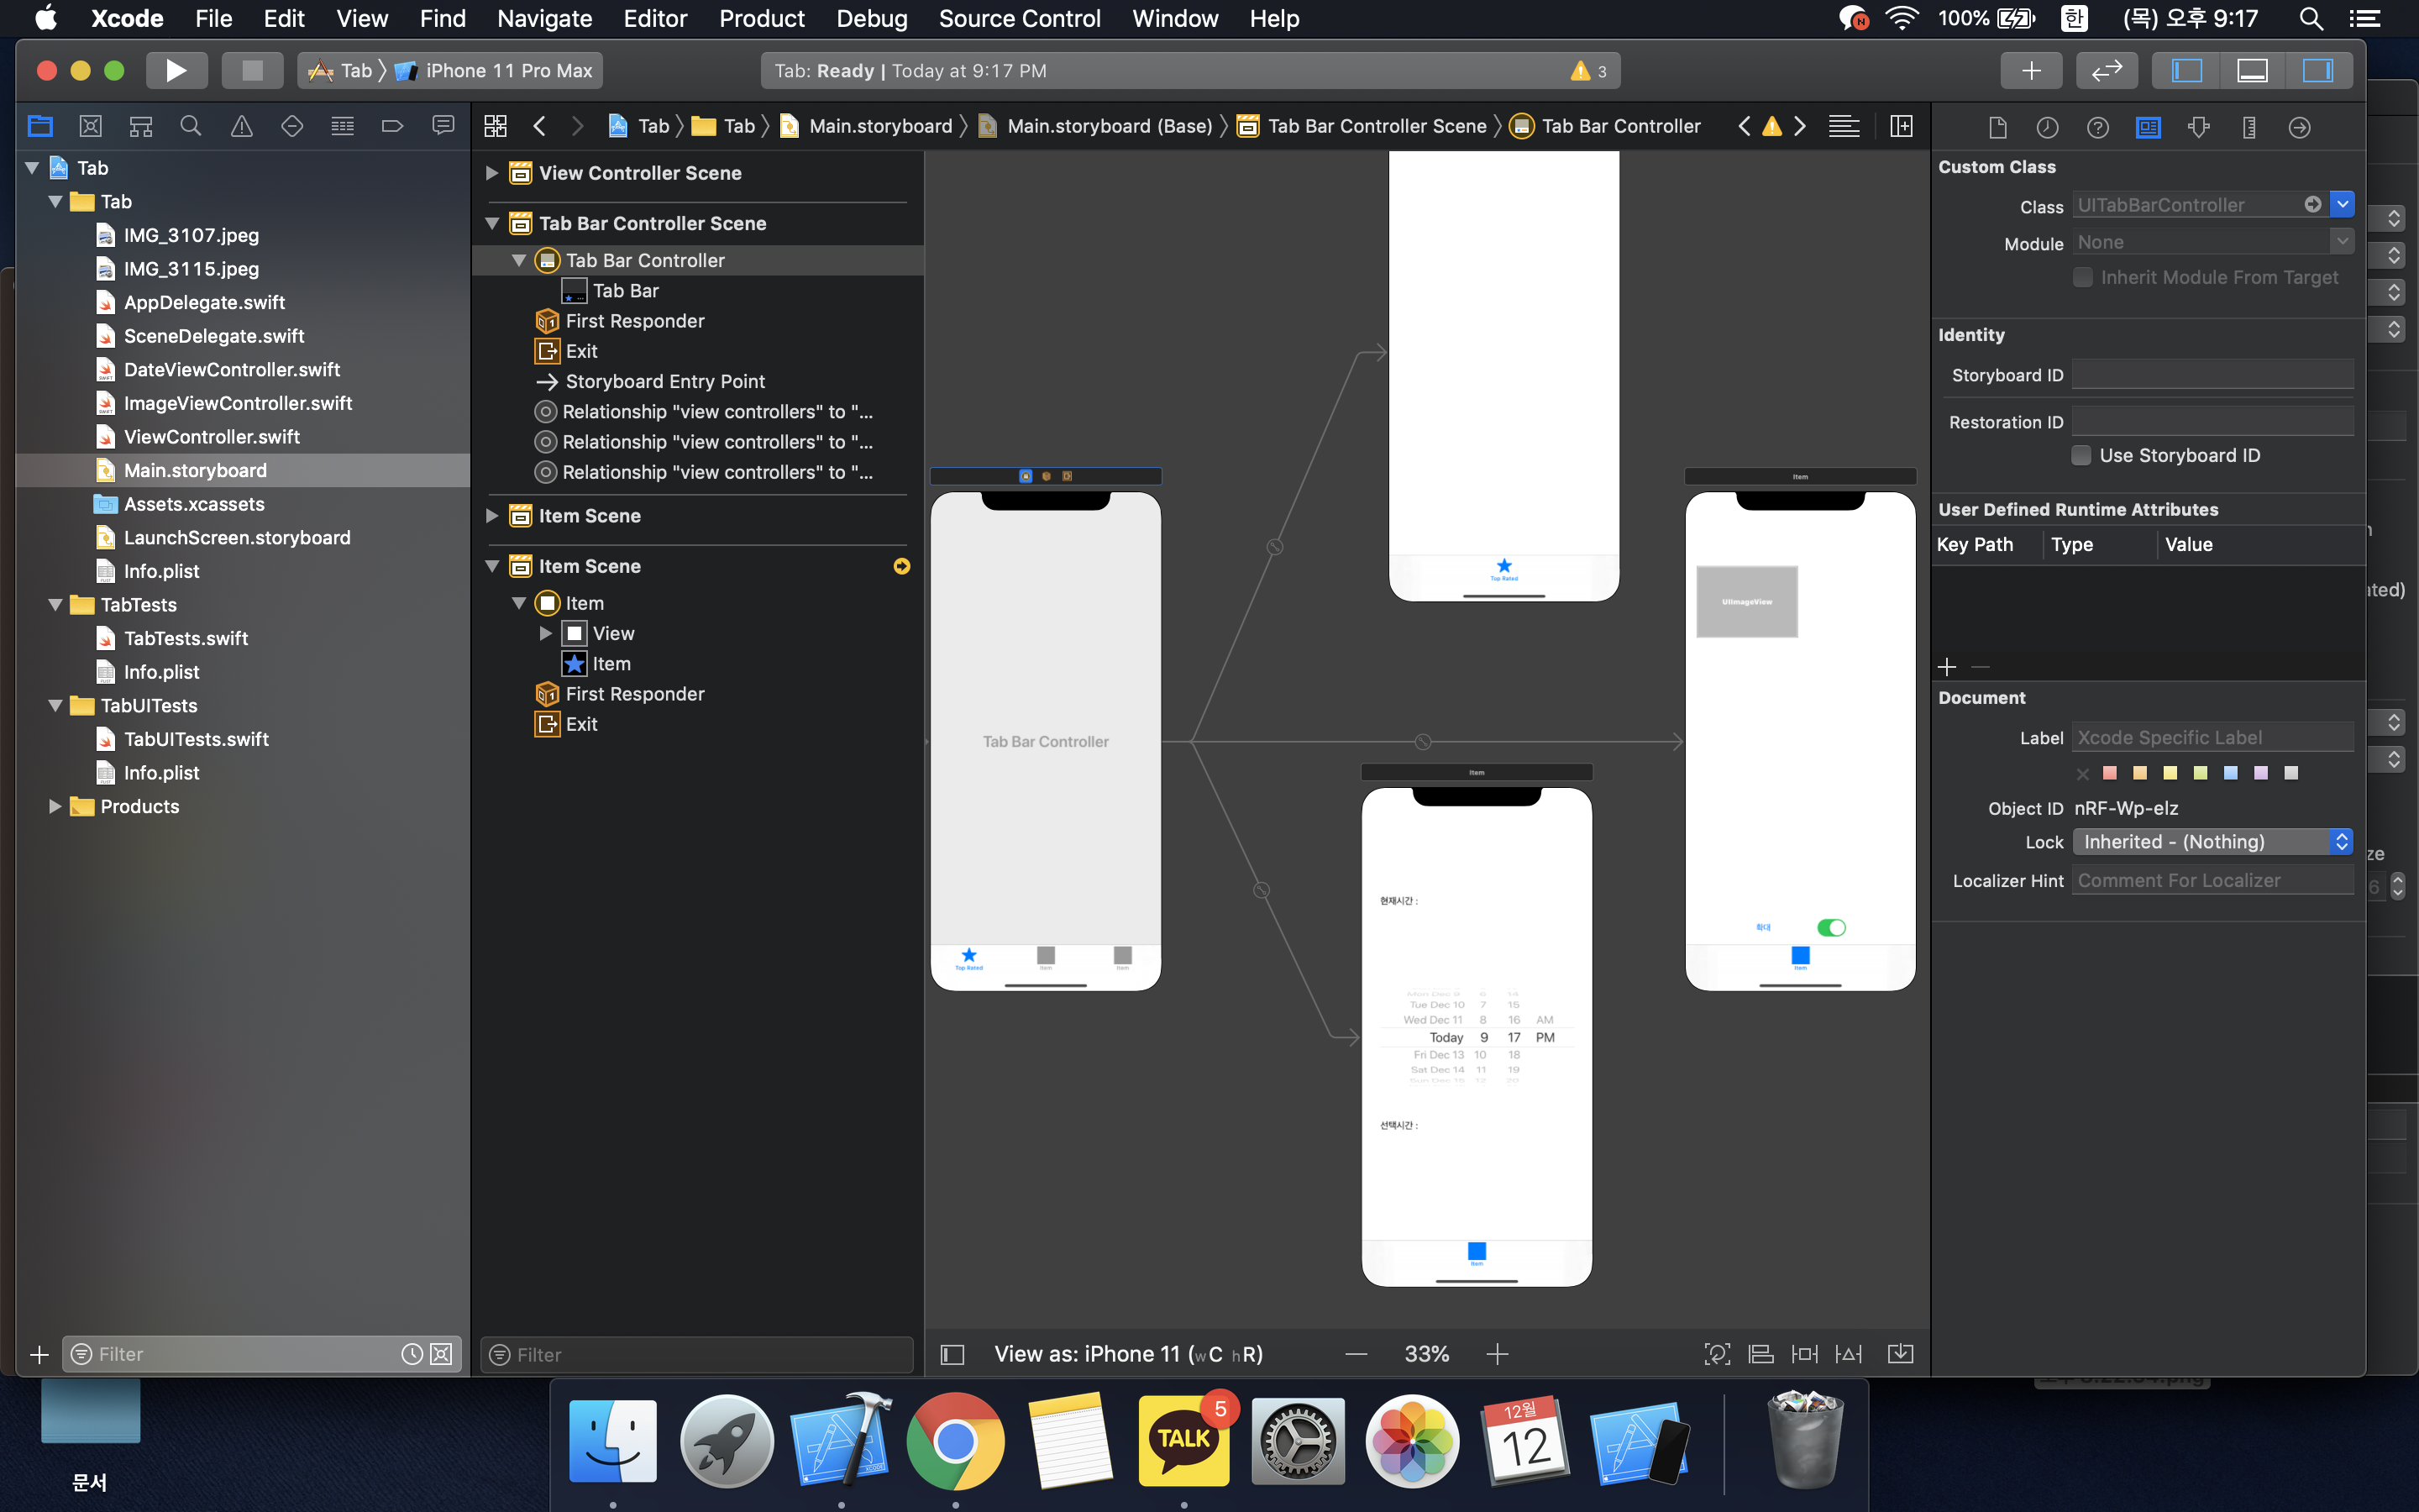Image resolution: width=2419 pixels, height=1512 pixels.
Task: Open the Connections inspector icon
Action: click(x=2299, y=127)
